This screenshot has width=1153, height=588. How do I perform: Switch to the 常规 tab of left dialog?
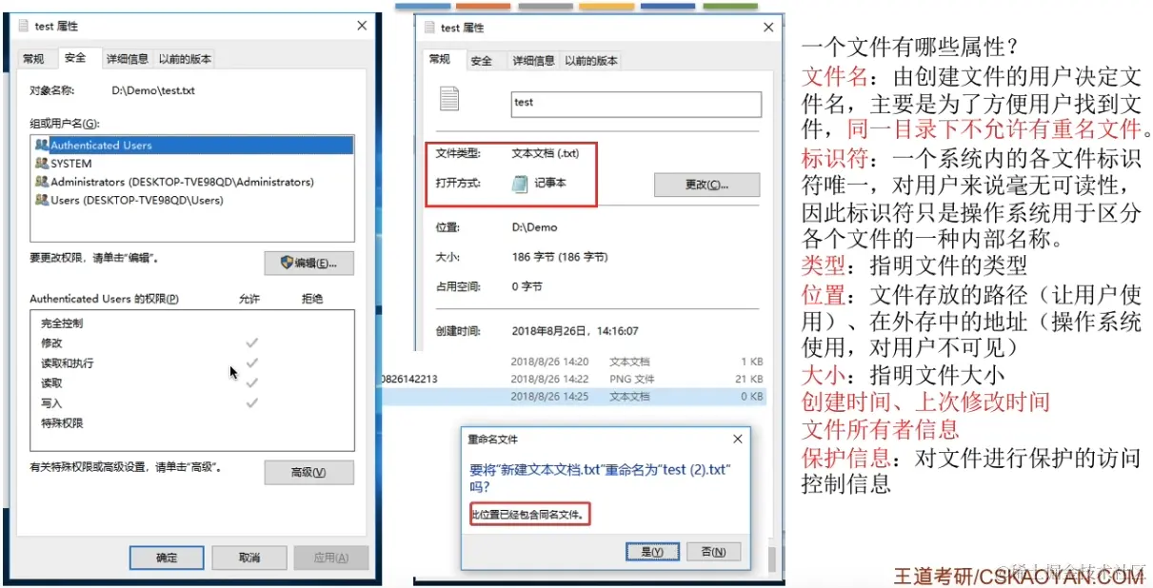[33, 59]
